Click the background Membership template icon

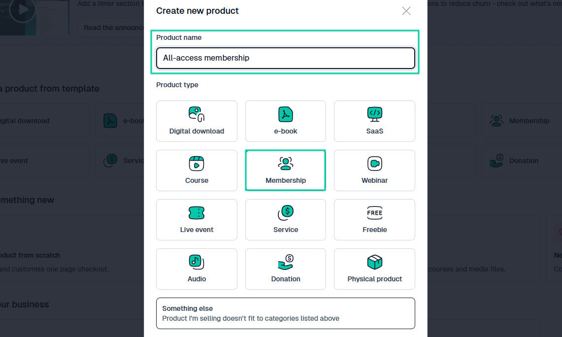pyautogui.click(x=496, y=121)
